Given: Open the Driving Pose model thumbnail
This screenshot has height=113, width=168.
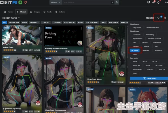Looking at the screenshot, I should (x=64, y=36).
